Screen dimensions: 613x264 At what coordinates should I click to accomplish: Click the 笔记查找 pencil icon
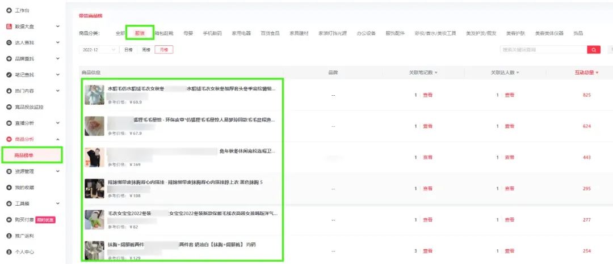coord(9,75)
